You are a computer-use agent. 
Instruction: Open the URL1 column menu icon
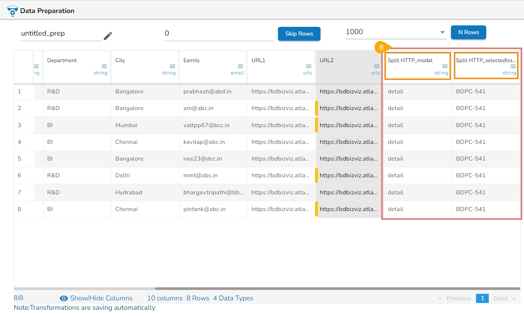click(x=309, y=66)
